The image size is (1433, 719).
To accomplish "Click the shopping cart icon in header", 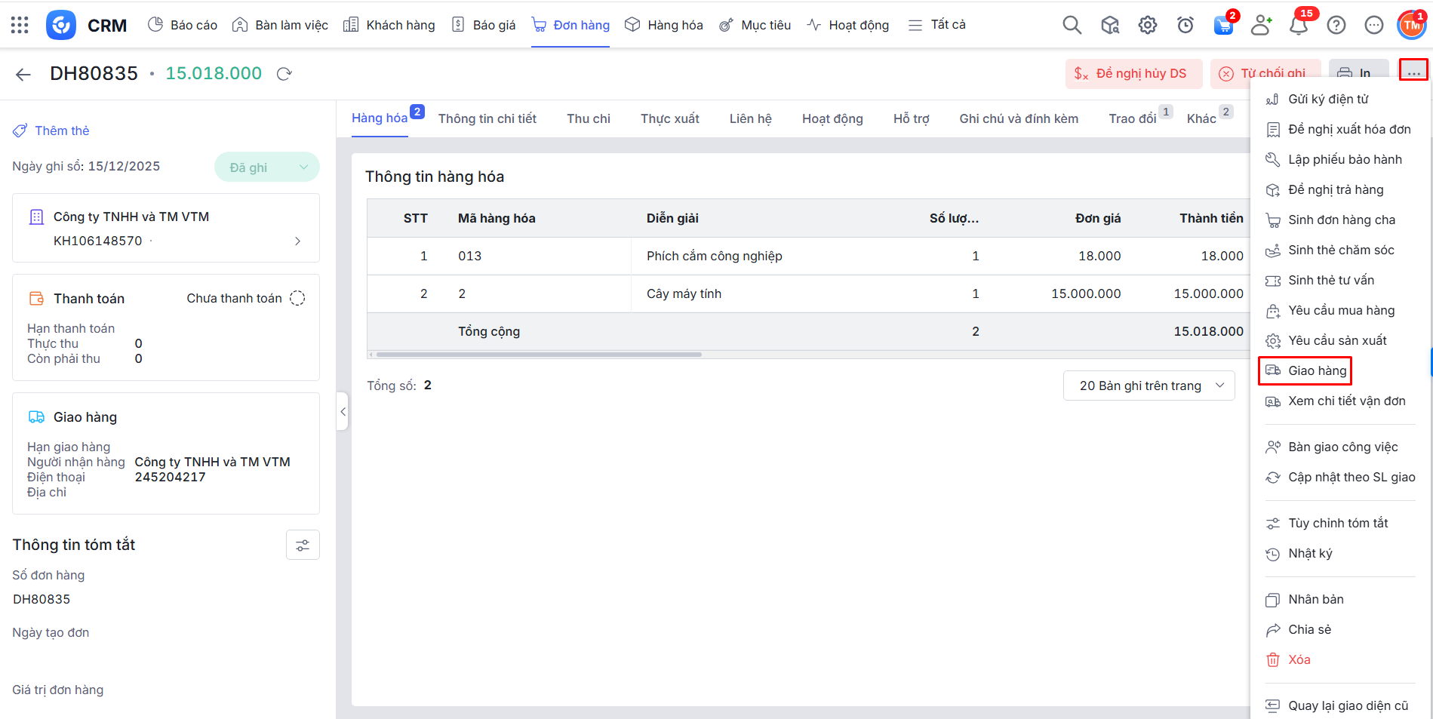I will click(1222, 26).
